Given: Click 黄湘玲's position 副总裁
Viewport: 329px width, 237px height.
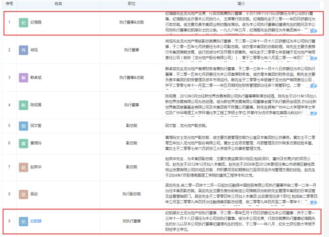Looking at the screenshot, I should click(132, 143).
